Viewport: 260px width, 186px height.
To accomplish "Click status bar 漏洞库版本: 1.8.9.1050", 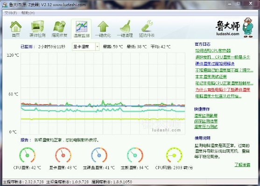I will (112, 182).
